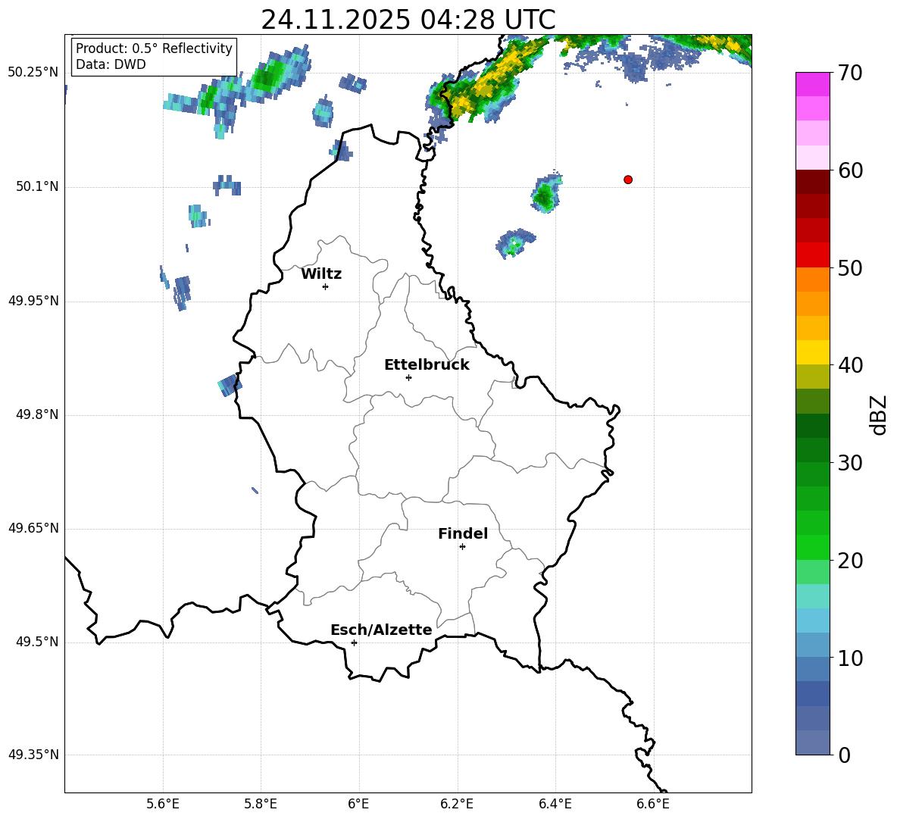
Task: Click 'Product: 0.5° Reflectivity' legend text
Action: (x=154, y=48)
